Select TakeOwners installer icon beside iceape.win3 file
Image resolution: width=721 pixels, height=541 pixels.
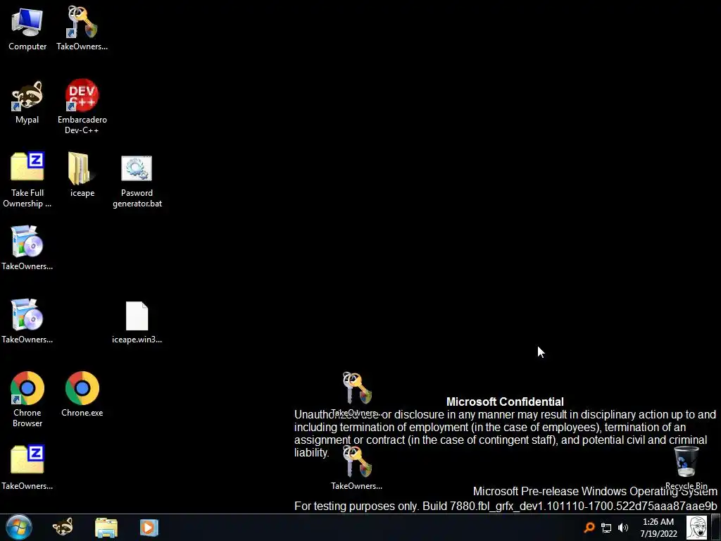[27, 321]
